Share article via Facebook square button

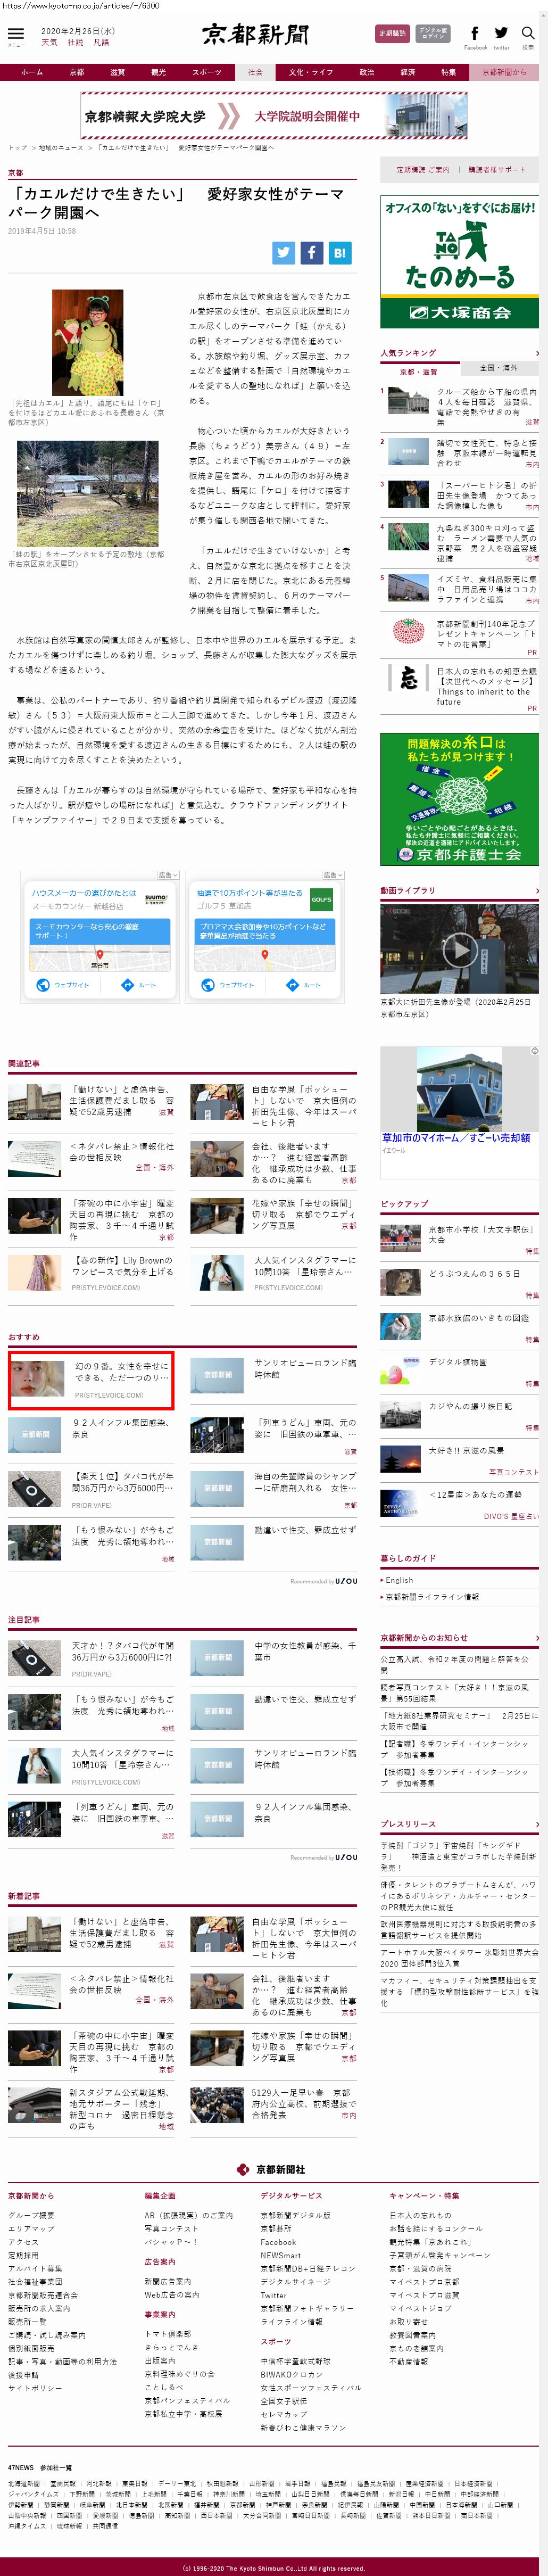click(x=312, y=252)
